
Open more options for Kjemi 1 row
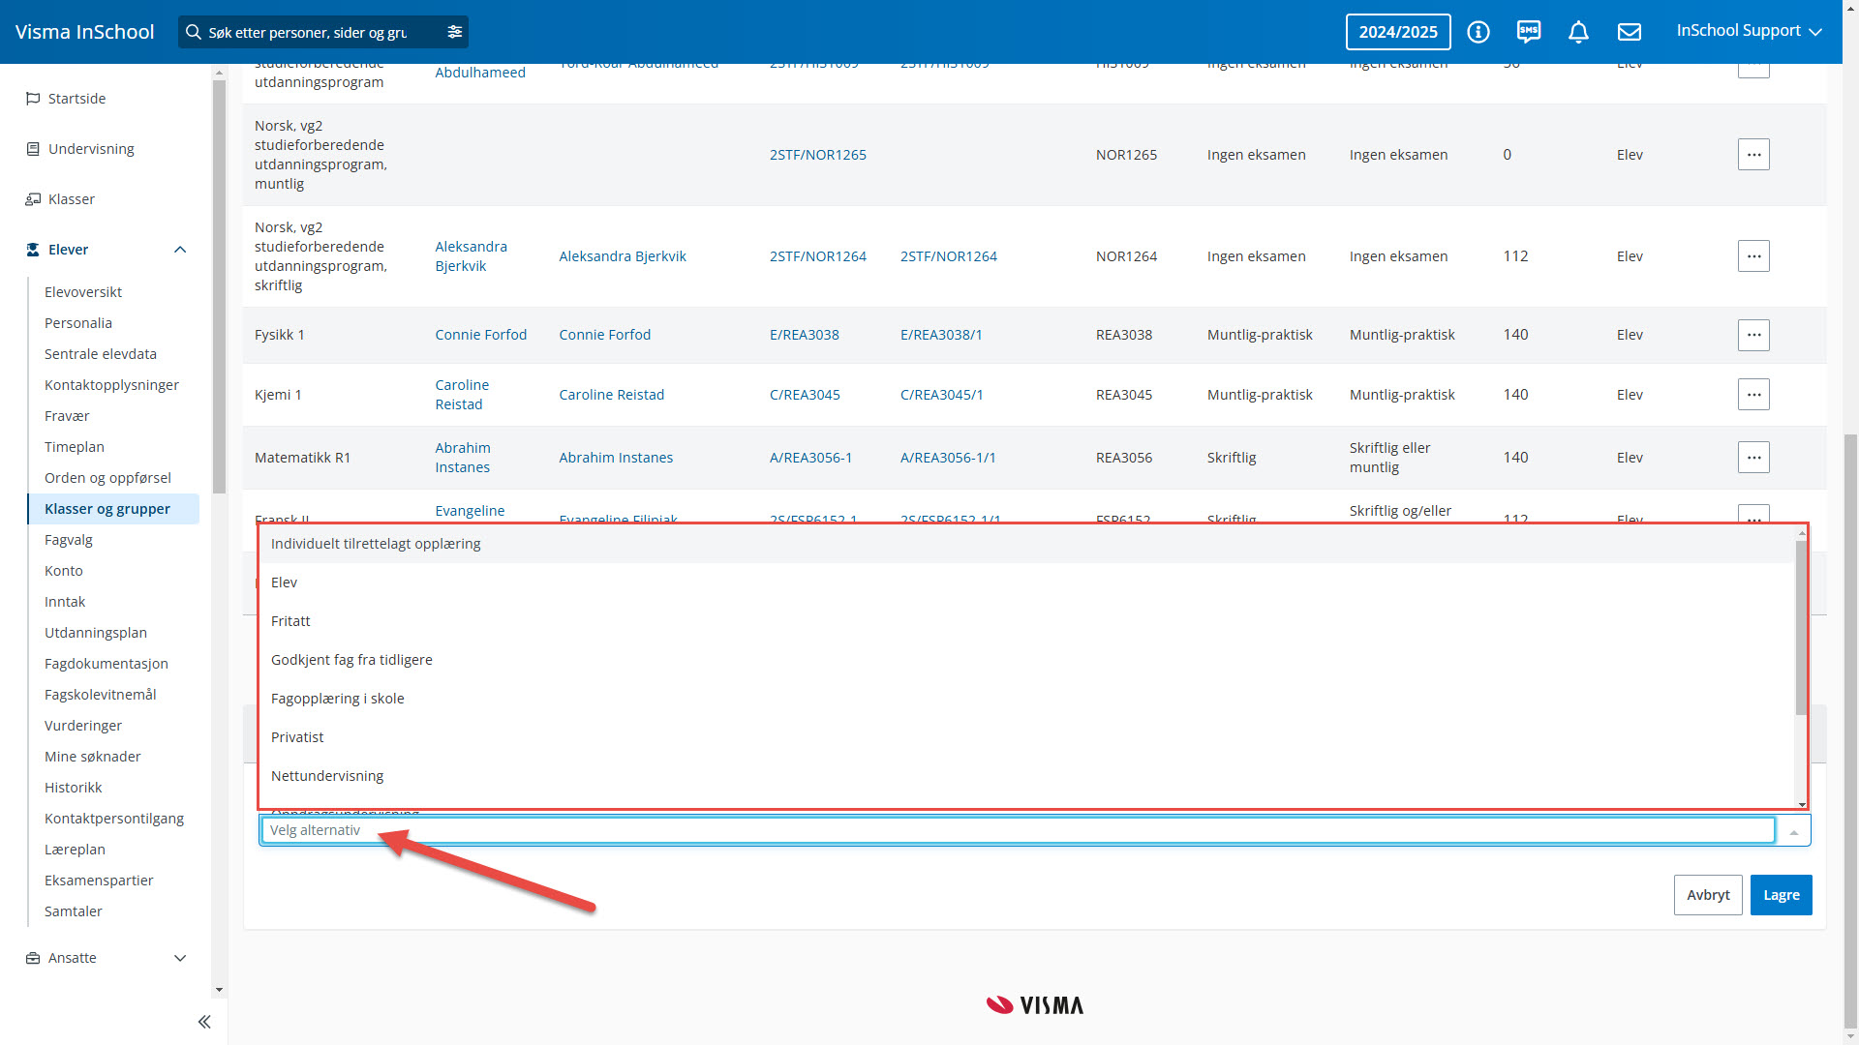(x=1752, y=395)
